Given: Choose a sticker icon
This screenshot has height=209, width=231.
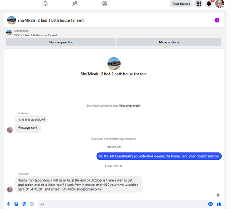Looking at the screenshot, I should [24, 204].
